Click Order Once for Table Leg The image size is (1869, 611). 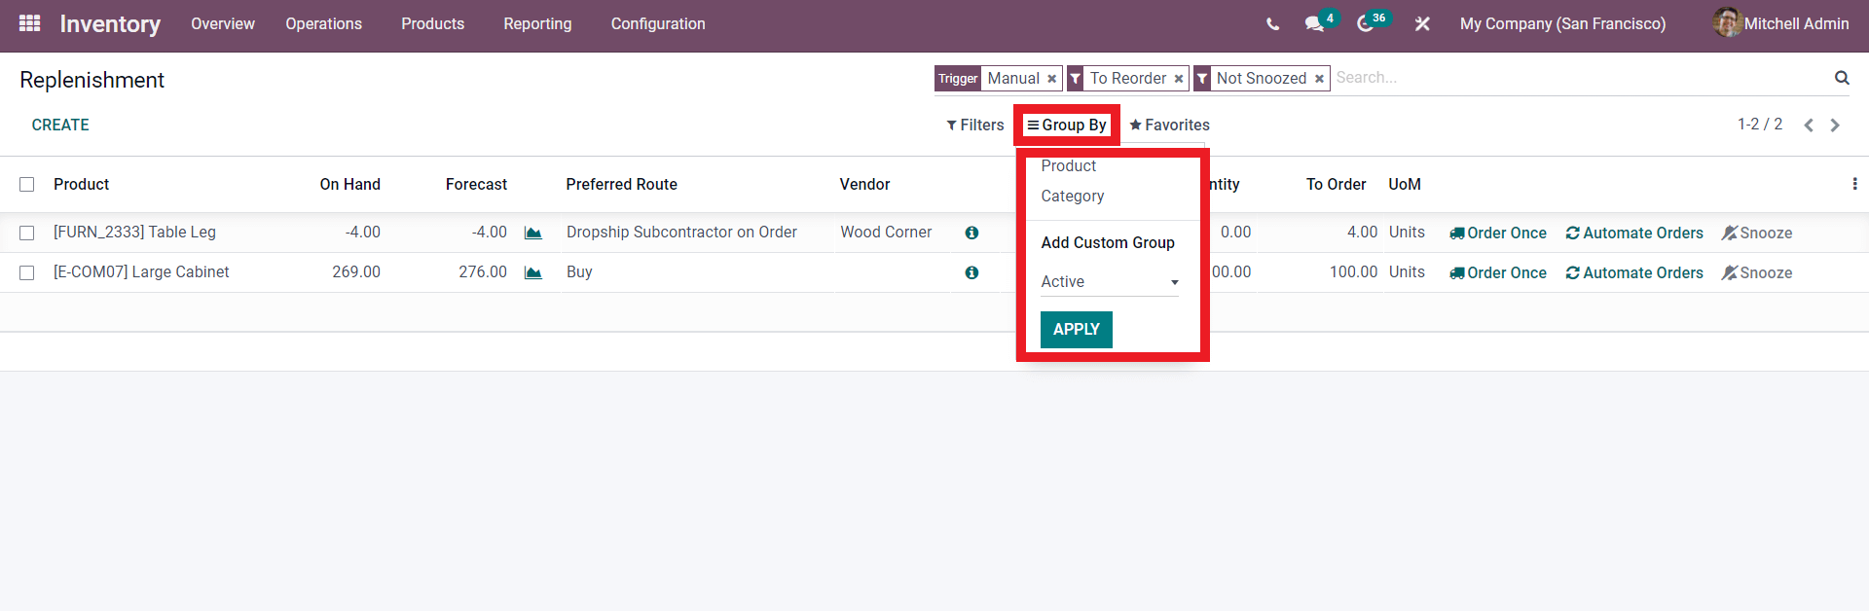[1497, 233]
